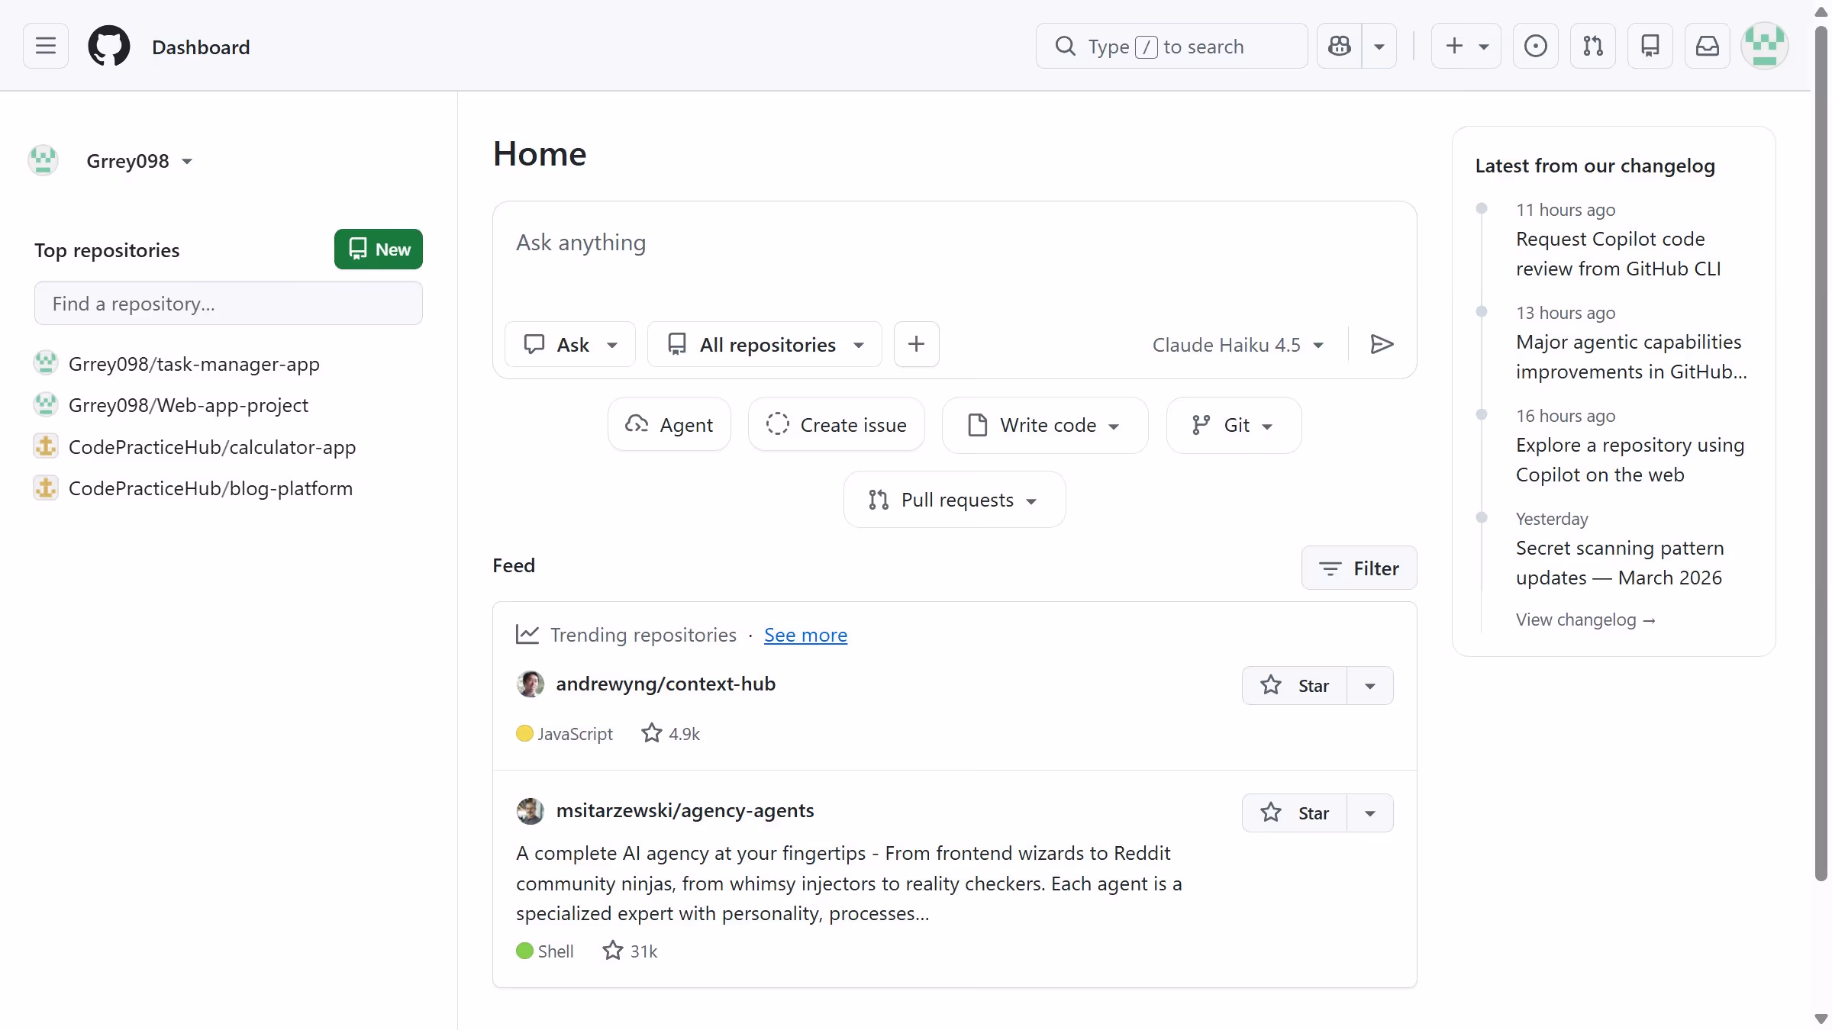
Task: Open the See more trending repositories link
Action: 805,635
